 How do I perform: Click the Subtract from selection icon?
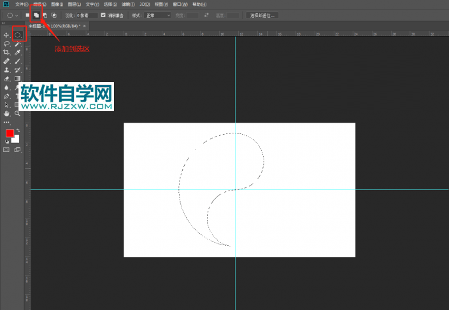coord(45,15)
